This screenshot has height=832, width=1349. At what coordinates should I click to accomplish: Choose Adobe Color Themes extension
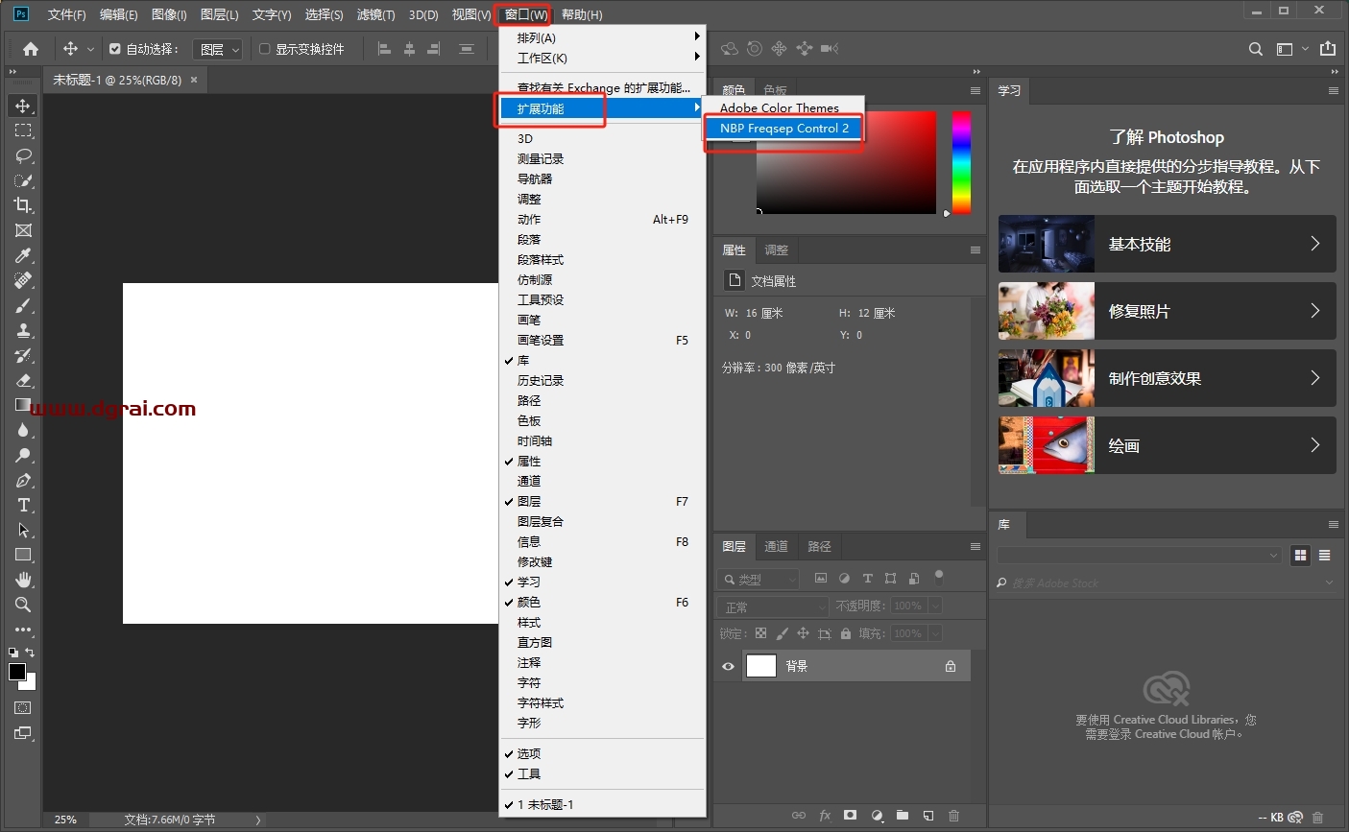[783, 107]
